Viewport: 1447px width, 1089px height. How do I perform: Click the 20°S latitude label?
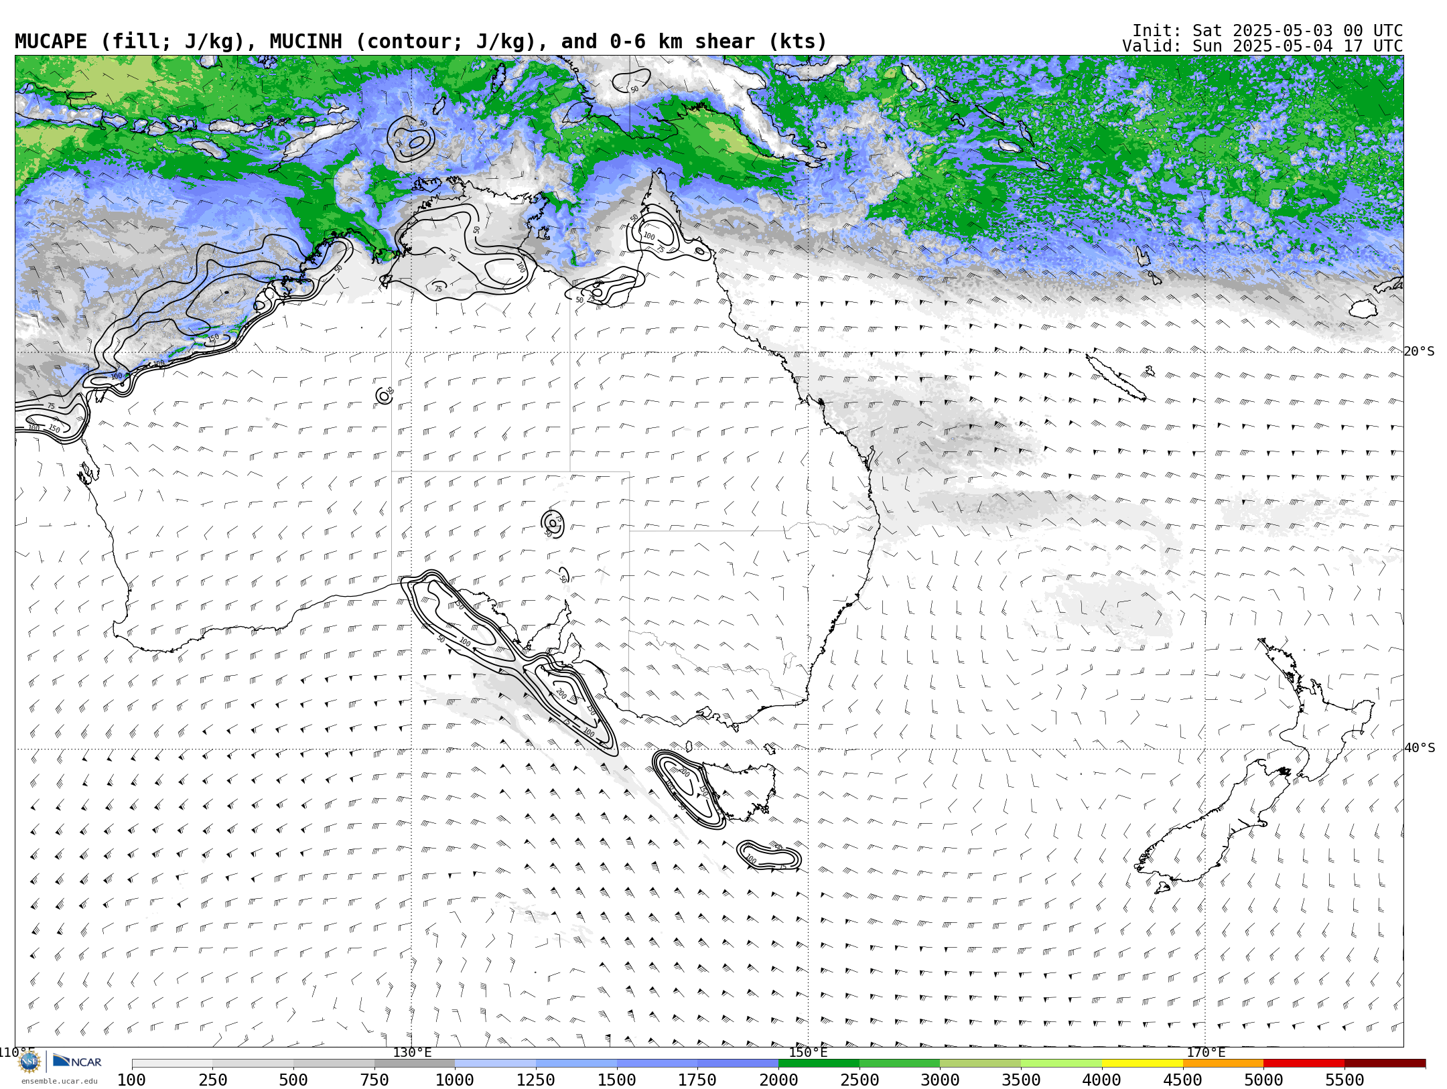coord(1419,352)
